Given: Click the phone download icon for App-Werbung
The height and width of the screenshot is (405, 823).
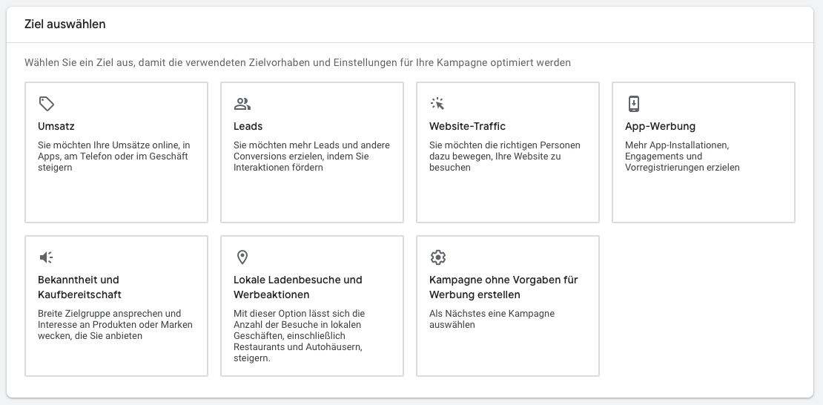Looking at the screenshot, I should click(x=633, y=104).
